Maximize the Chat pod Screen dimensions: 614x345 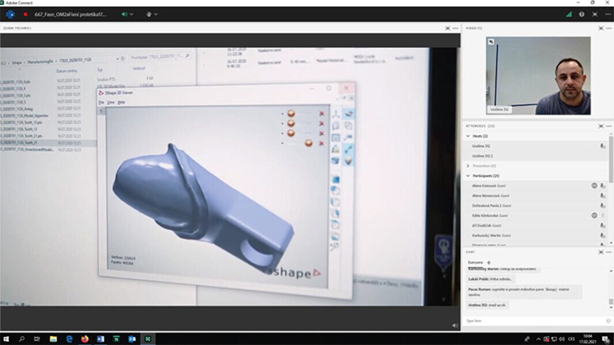pyautogui.click(x=601, y=252)
